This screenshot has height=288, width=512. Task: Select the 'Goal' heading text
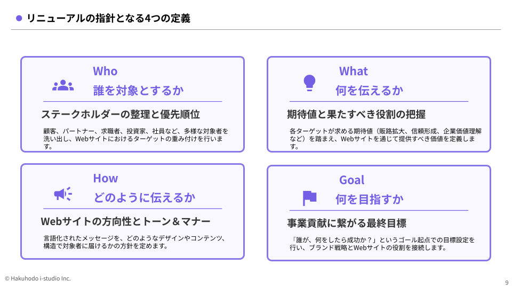click(351, 180)
